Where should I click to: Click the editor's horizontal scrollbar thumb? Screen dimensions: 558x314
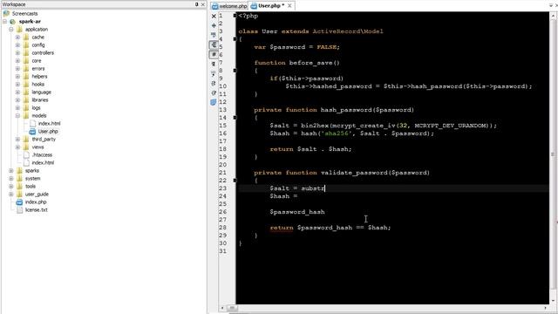pyautogui.click(x=232, y=308)
